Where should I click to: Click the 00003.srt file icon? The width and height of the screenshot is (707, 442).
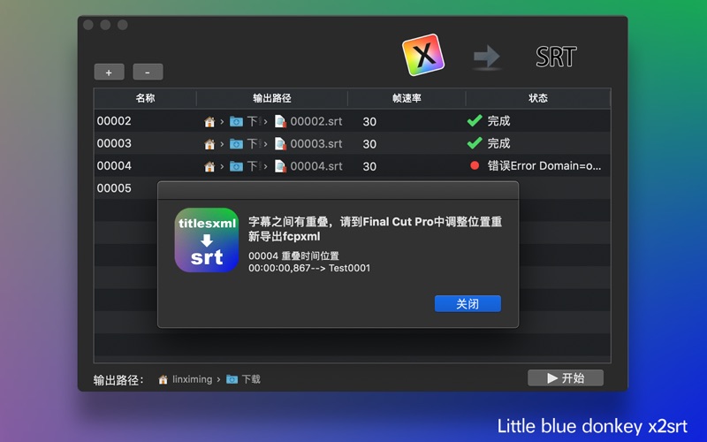(x=280, y=144)
